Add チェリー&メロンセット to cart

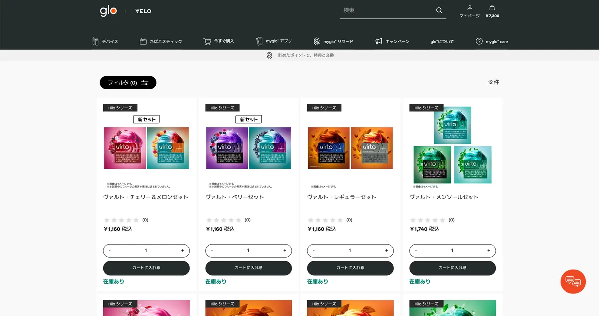146,268
